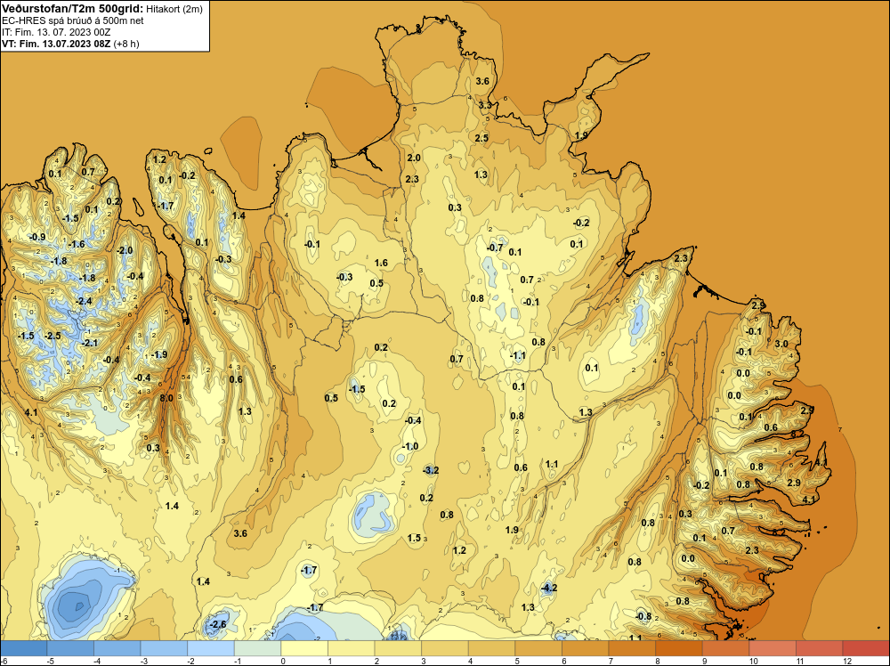Click the temperature value "2.0"
Image resolution: width=890 pixels, height=666 pixels.
pyautogui.click(x=414, y=158)
